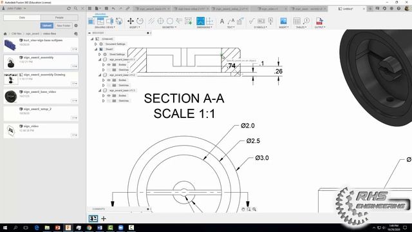Toggle checkbox for third sign_award_base view

point(105,90)
